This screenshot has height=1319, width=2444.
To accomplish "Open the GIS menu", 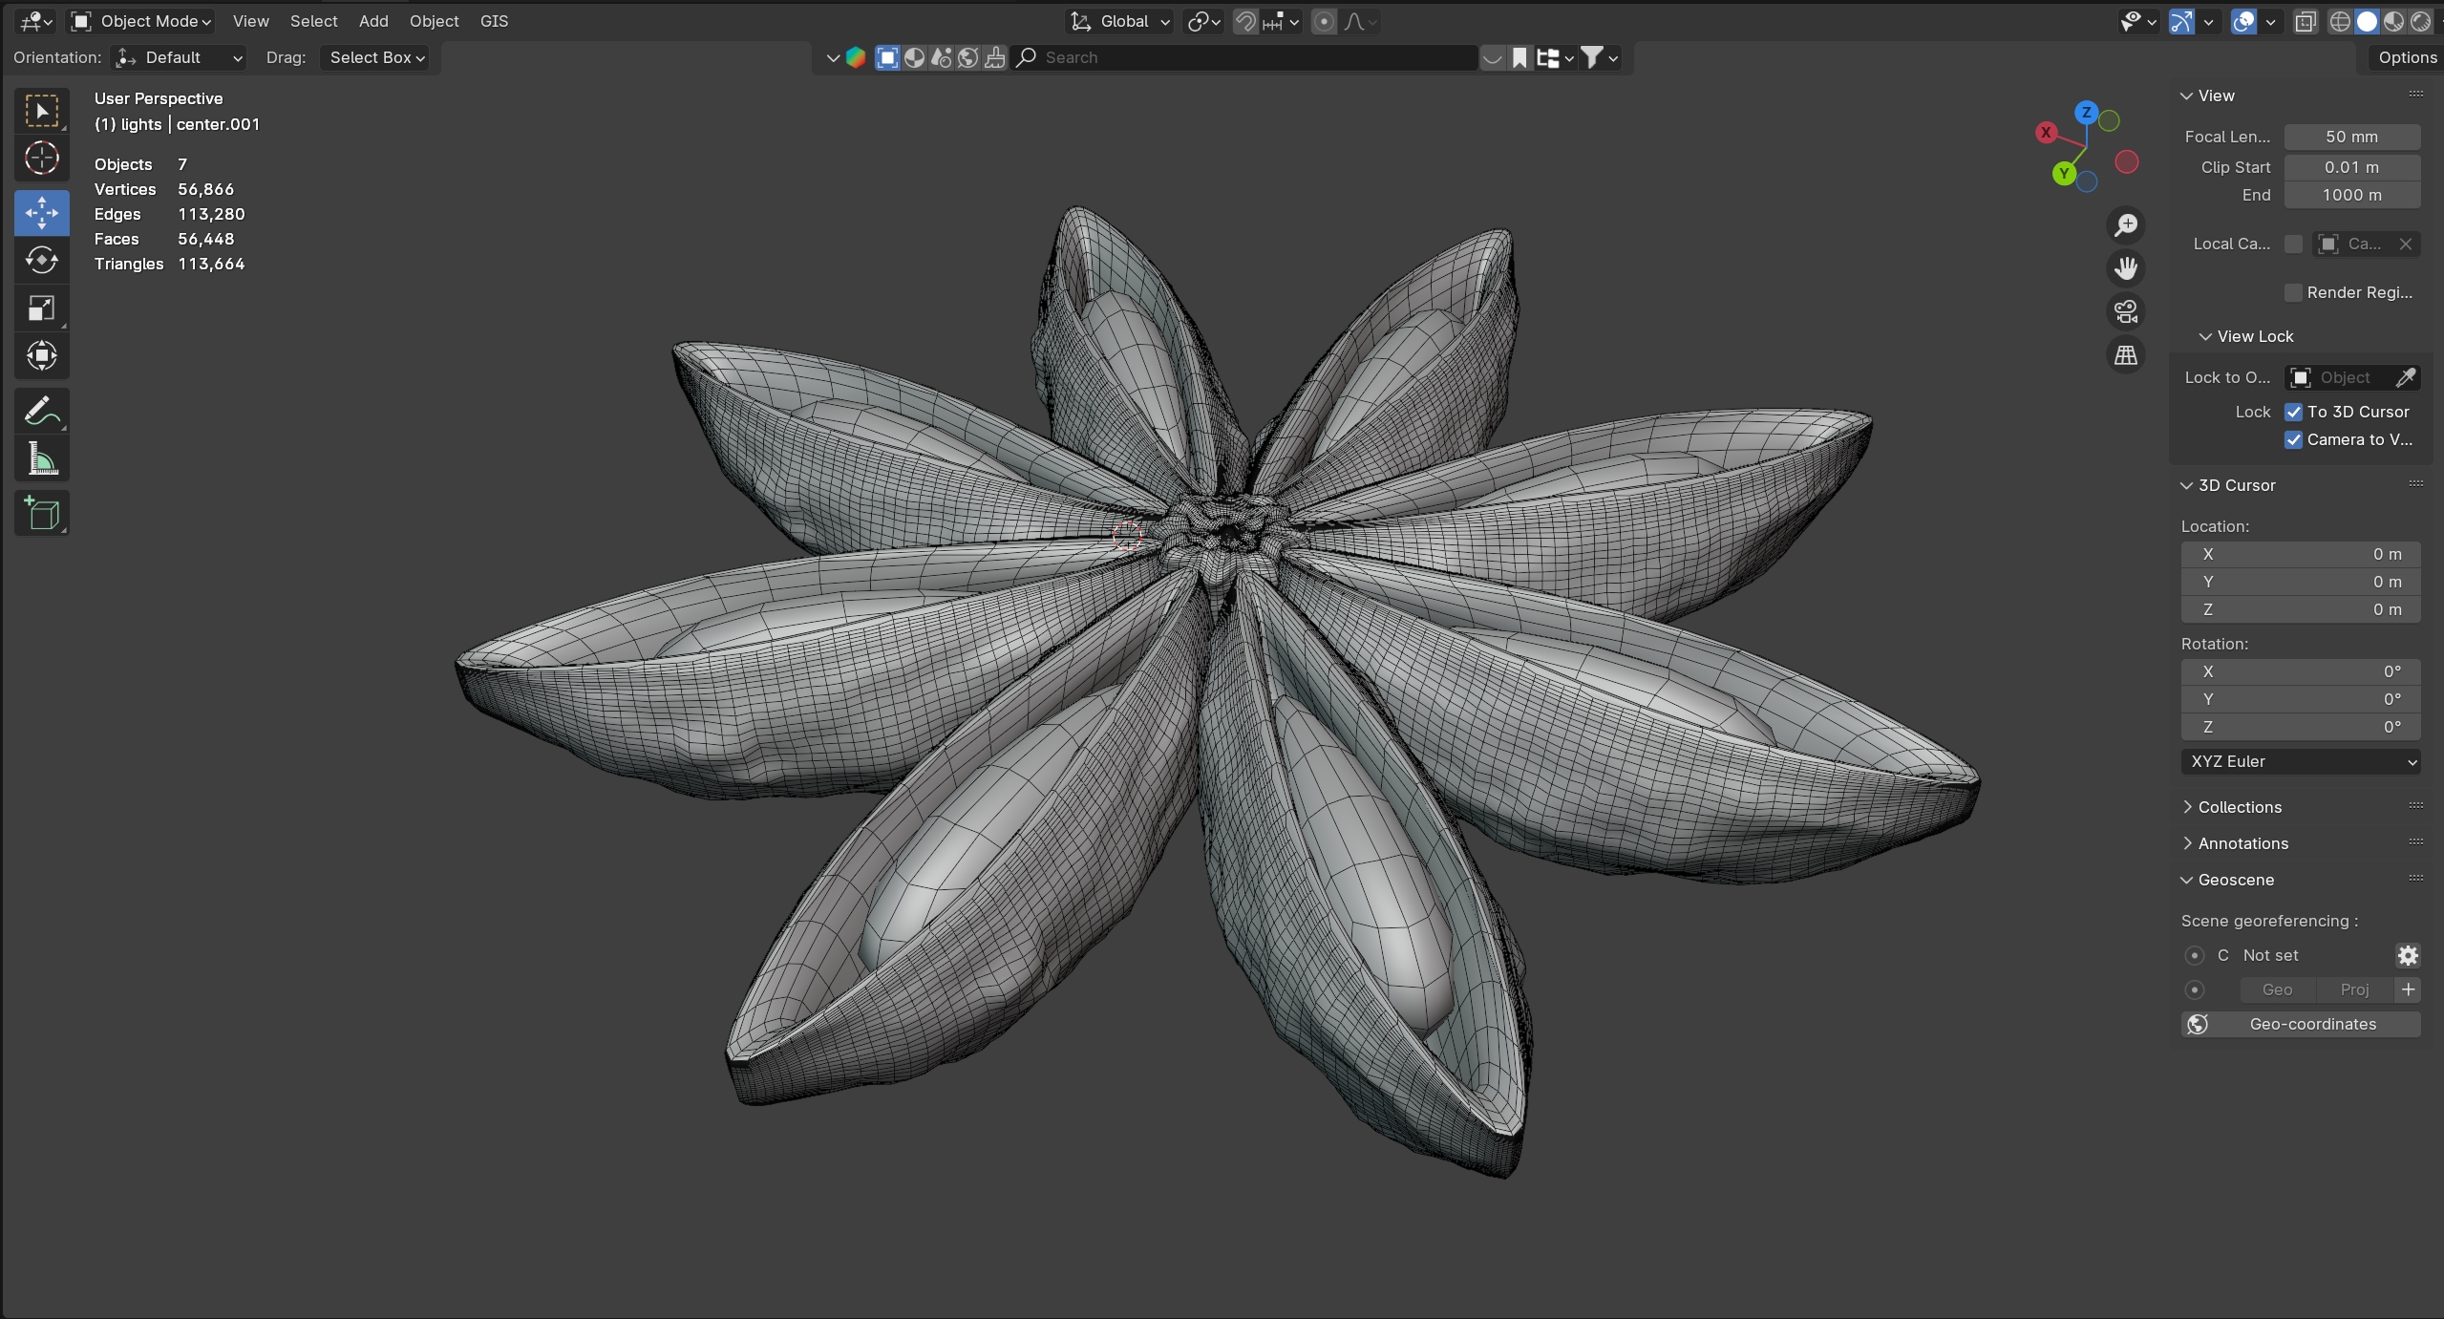I will (x=494, y=21).
